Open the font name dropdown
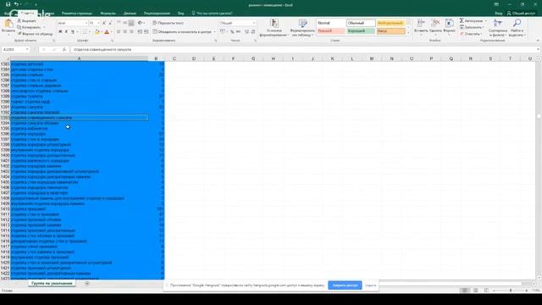 coord(86,23)
